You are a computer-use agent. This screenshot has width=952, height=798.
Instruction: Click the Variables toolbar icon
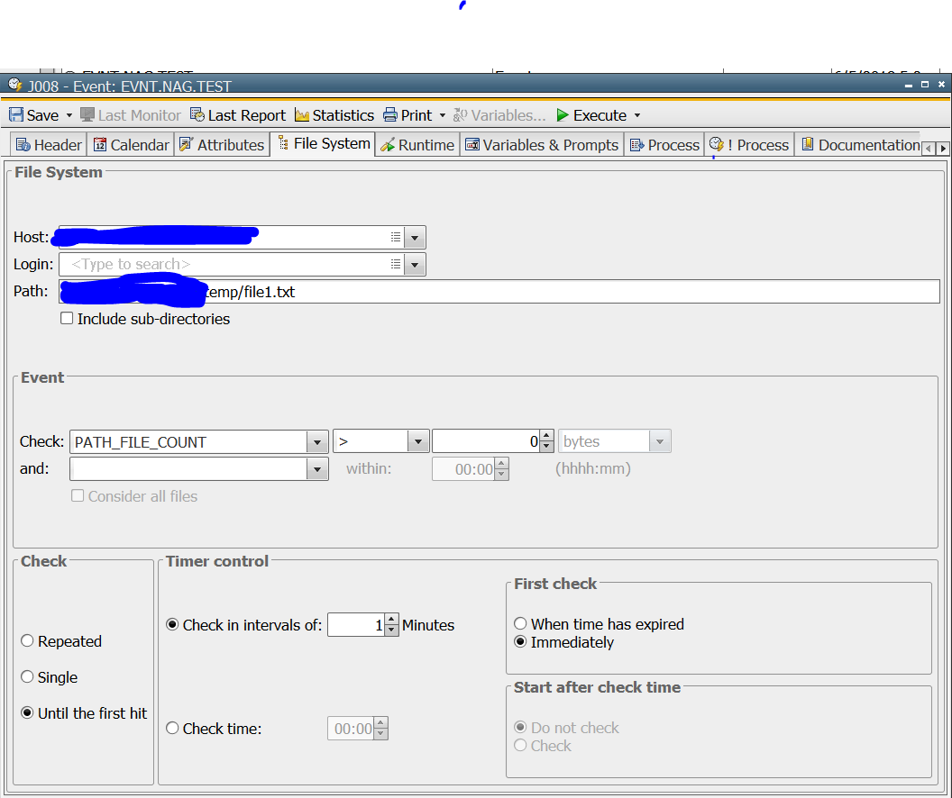tap(460, 114)
